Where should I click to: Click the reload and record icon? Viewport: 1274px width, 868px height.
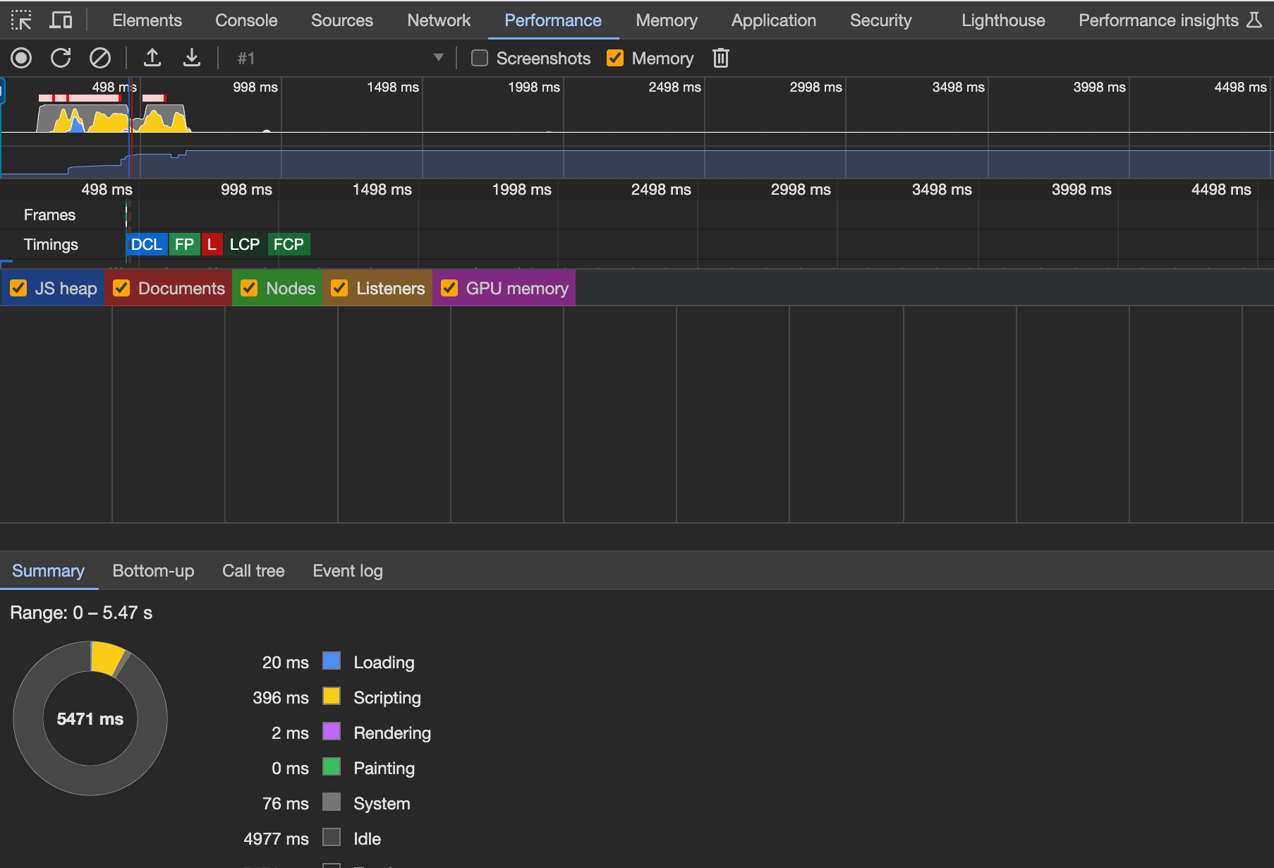pos(61,58)
